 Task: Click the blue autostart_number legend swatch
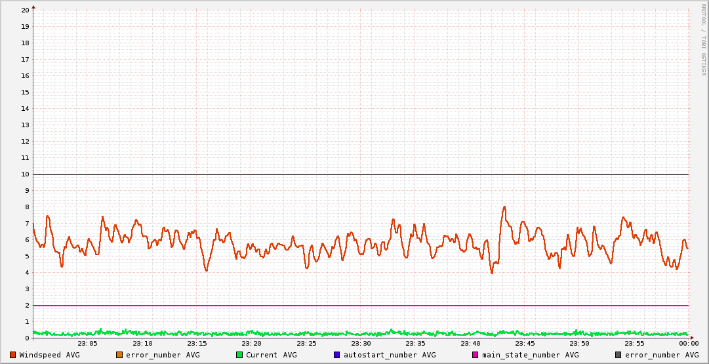point(337,355)
